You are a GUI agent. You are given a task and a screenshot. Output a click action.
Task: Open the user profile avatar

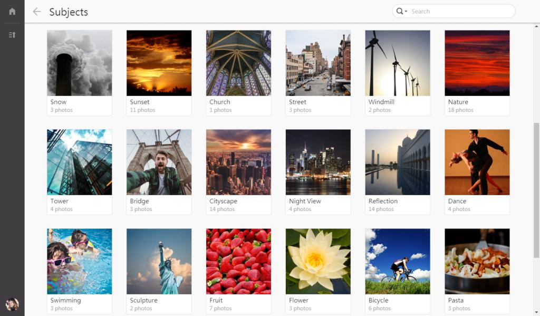pyautogui.click(x=12, y=304)
